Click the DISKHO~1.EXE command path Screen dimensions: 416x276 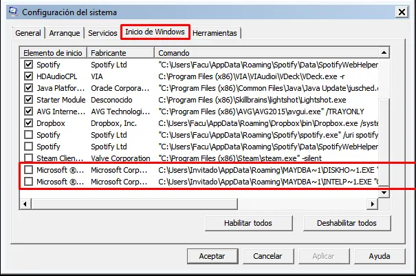coord(268,170)
